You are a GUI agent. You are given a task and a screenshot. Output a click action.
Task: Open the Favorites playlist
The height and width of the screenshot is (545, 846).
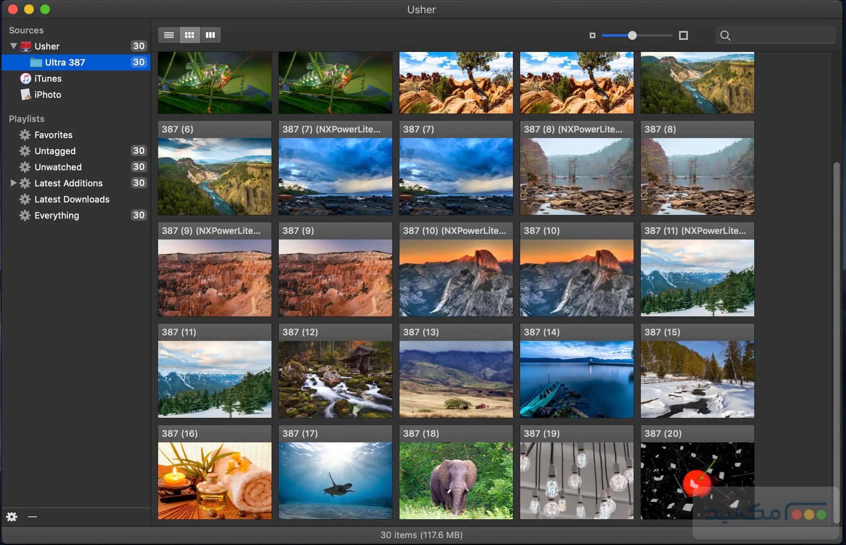[53, 135]
